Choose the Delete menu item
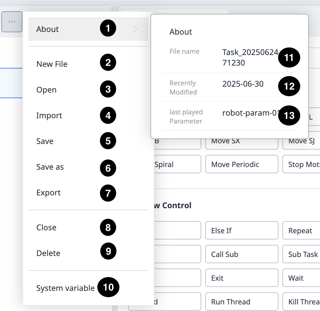Screen dimensions: 320x311 point(48,253)
